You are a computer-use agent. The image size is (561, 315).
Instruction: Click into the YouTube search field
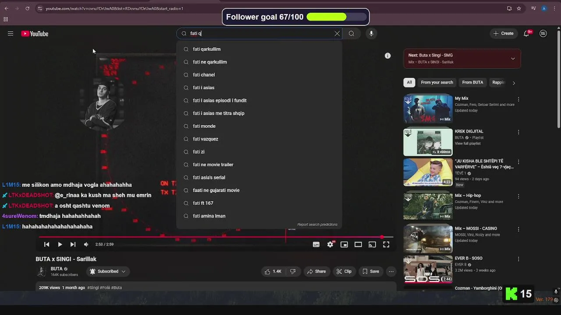coord(259,33)
